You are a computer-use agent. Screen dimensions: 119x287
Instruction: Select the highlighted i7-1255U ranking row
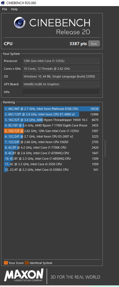(x=52, y=131)
